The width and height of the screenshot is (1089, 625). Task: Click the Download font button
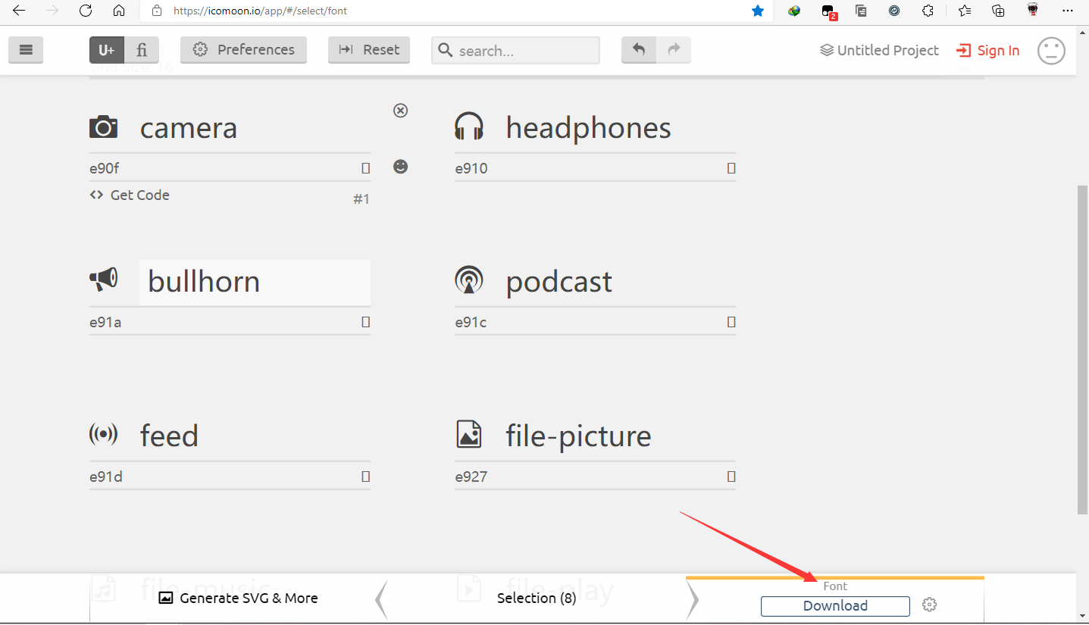(835, 606)
